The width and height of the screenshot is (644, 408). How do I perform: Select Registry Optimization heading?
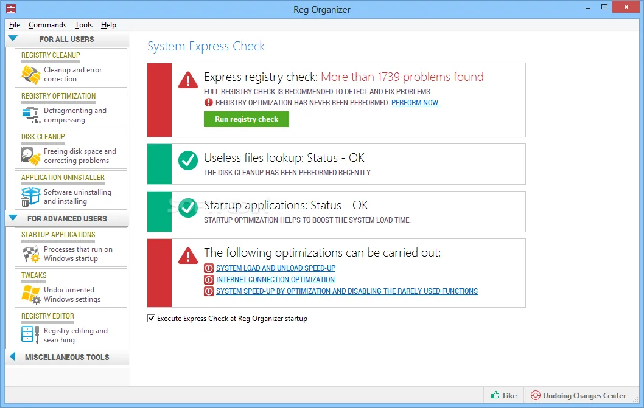coord(58,95)
